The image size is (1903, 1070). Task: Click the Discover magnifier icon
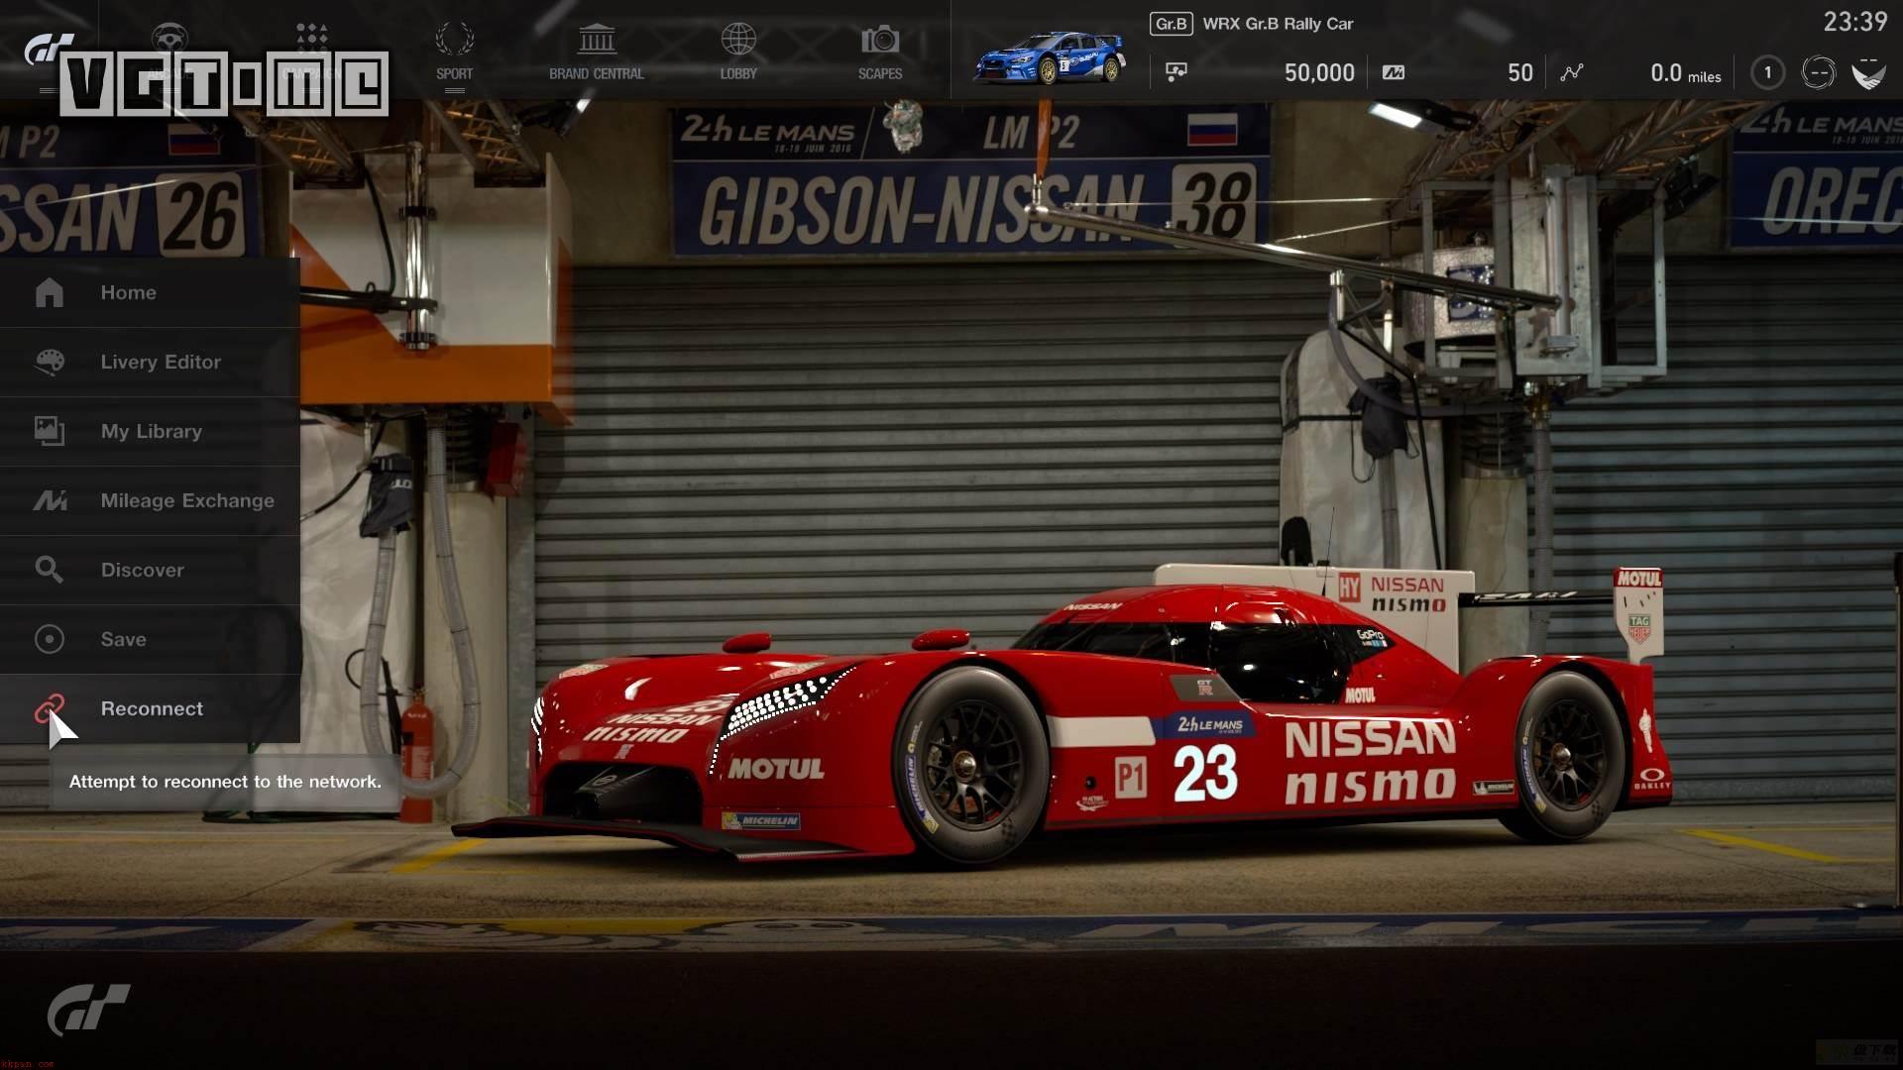[x=50, y=570]
